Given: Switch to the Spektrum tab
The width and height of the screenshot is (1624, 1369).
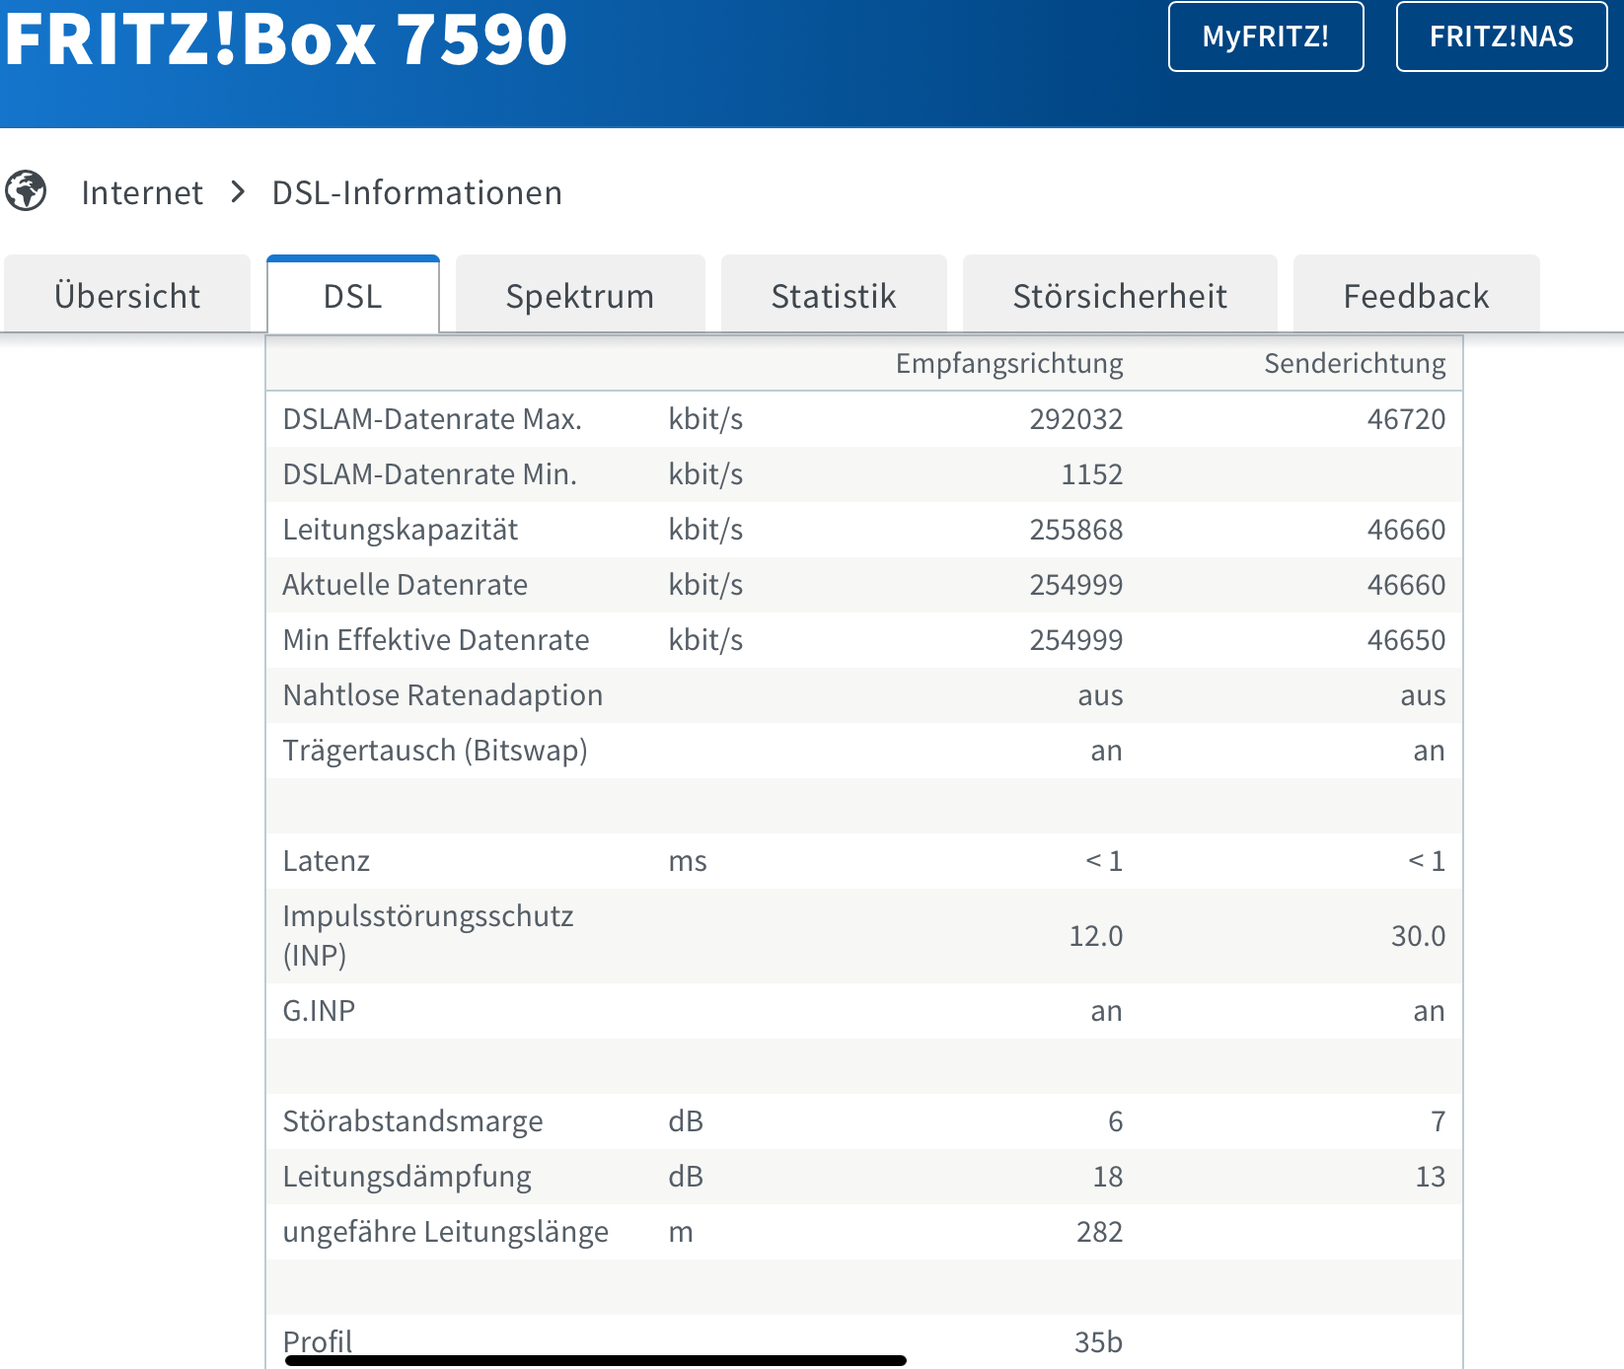Looking at the screenshot, I should click(580, 295).
